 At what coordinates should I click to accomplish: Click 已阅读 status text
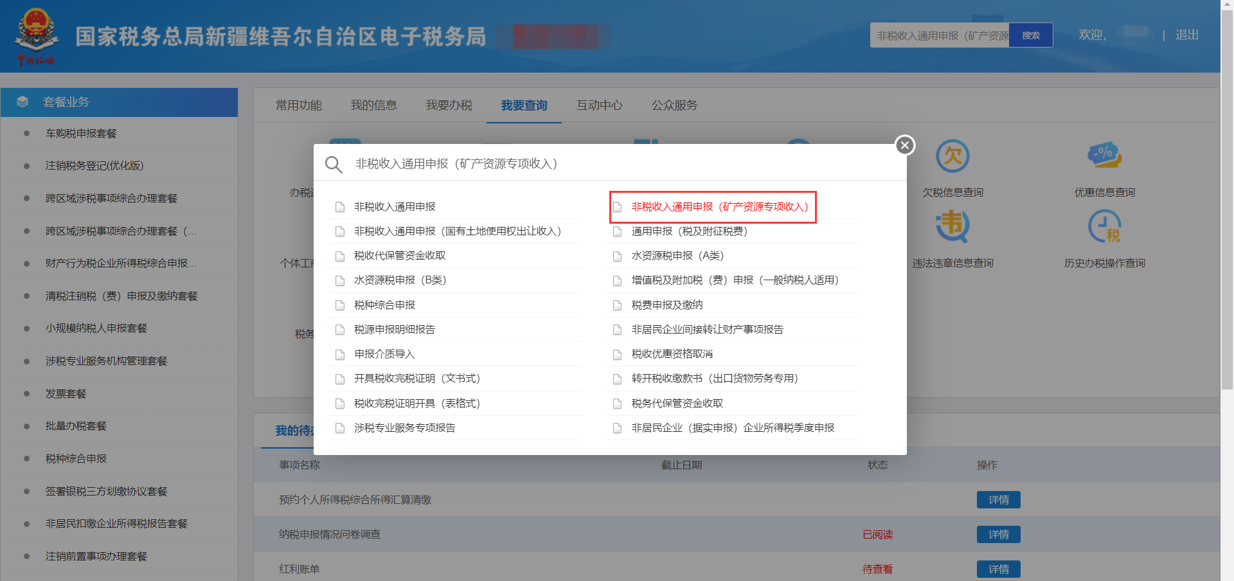(878, 535)
